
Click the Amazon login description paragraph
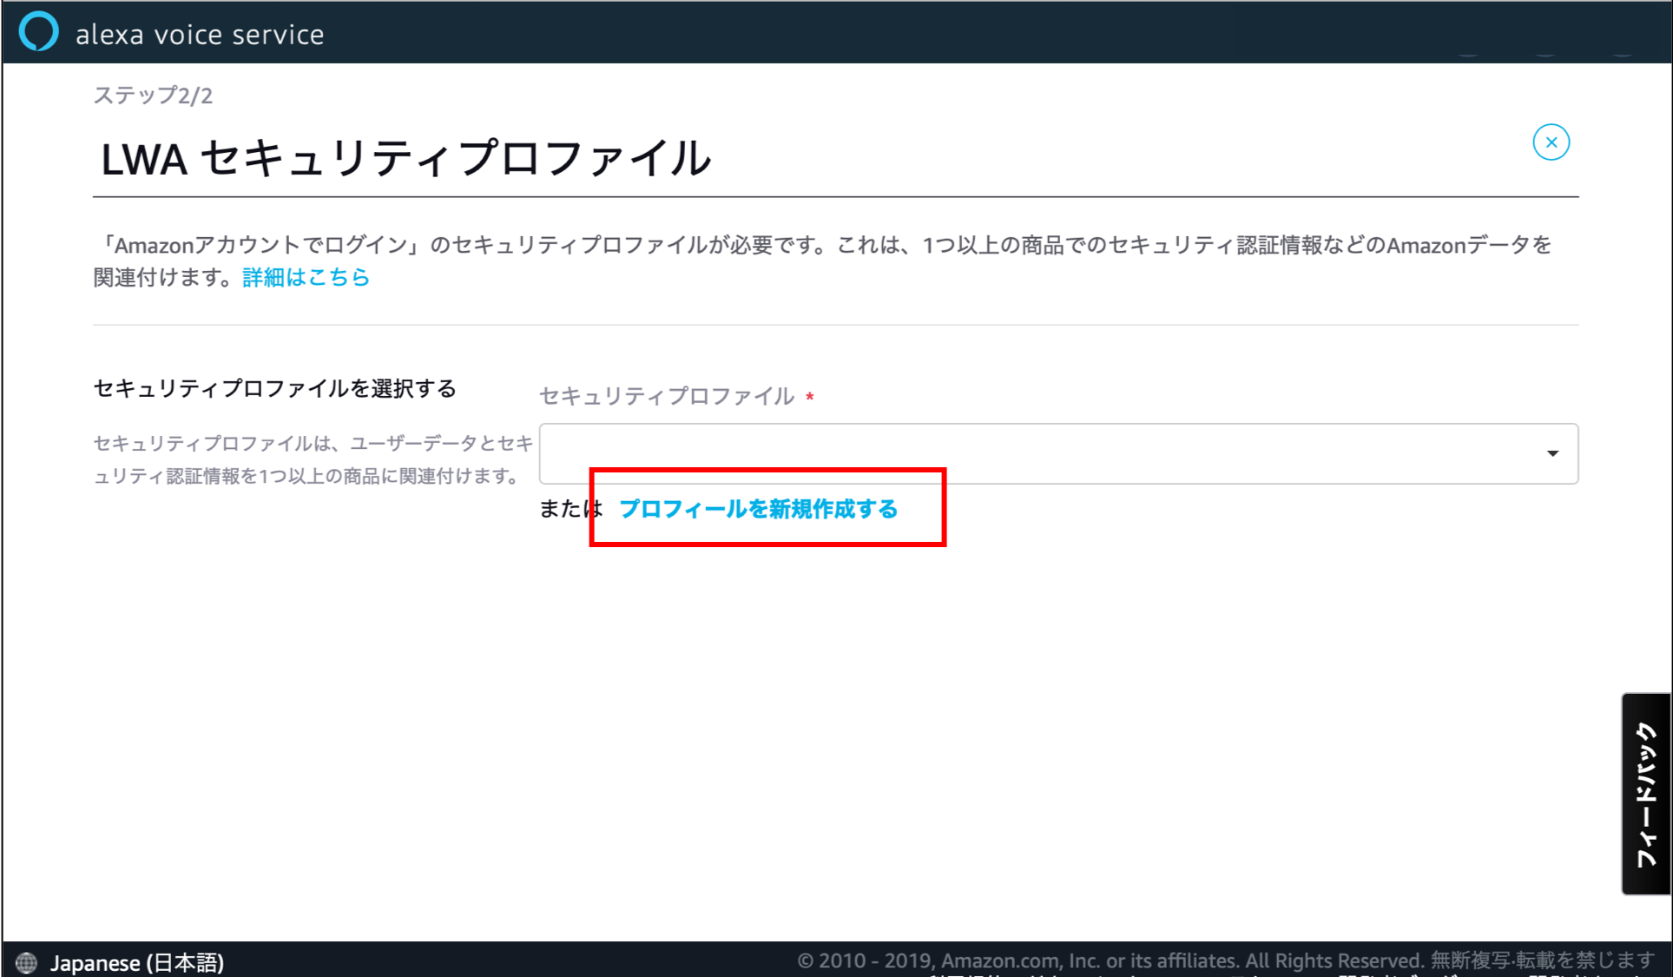pos(821,246)
